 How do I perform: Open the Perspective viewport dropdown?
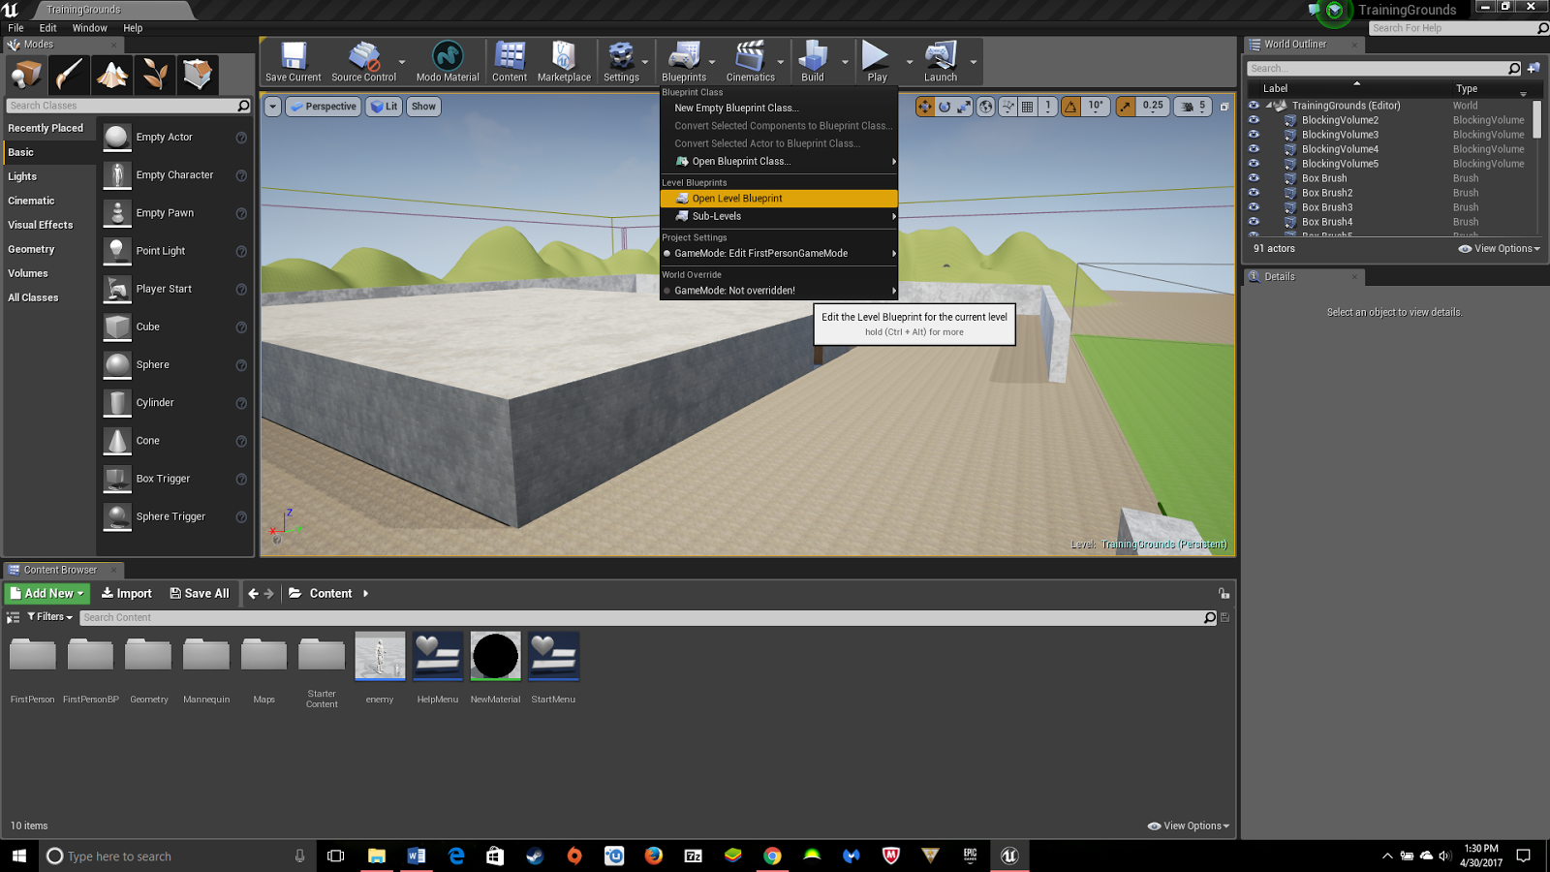(x=323, y=107)
